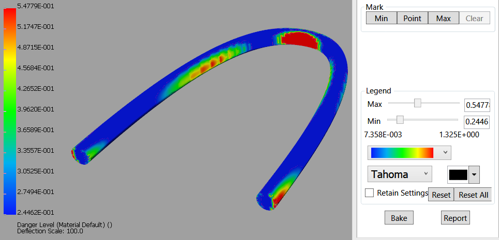Click the Reset All button
The height and width of the screenshot is (240, 499).
473,195
